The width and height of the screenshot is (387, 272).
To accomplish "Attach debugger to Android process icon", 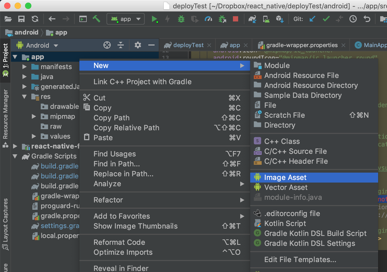I will pyautogui.click(x=222, y=19).
